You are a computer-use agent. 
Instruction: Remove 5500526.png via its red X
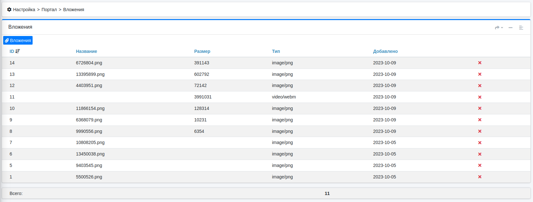[x=479, y=177]
